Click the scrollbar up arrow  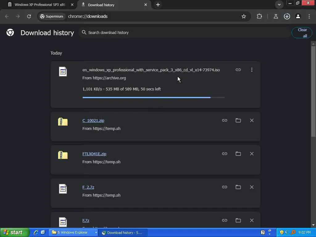(x=313, y=44)
